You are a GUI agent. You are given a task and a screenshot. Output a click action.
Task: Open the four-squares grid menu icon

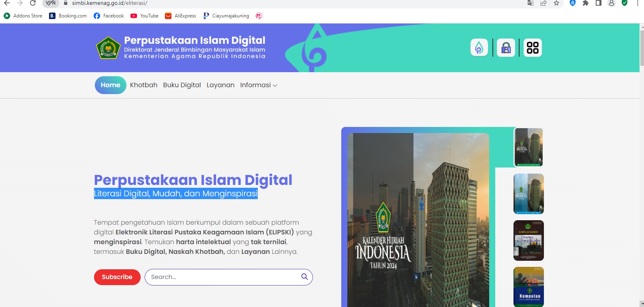[x=533, y=48]
